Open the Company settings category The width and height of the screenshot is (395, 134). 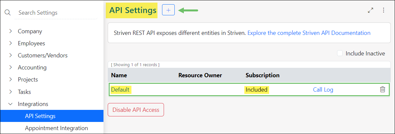(30, 31)
